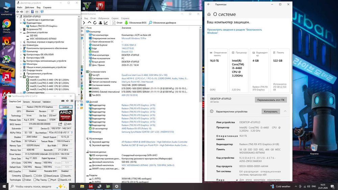Open Google Chrome desktop icon
Screen dimensions: 338x190
click(6, 26)
